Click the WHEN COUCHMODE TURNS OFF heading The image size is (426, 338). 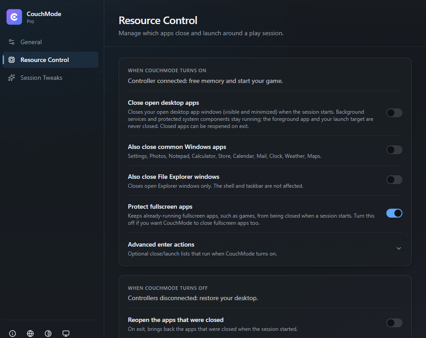[x=168, y=288]
